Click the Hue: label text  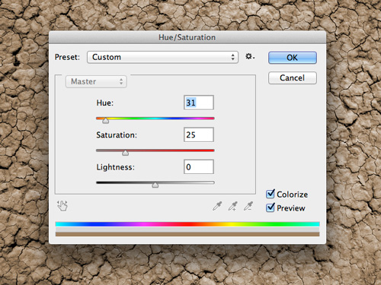point(105,103)
